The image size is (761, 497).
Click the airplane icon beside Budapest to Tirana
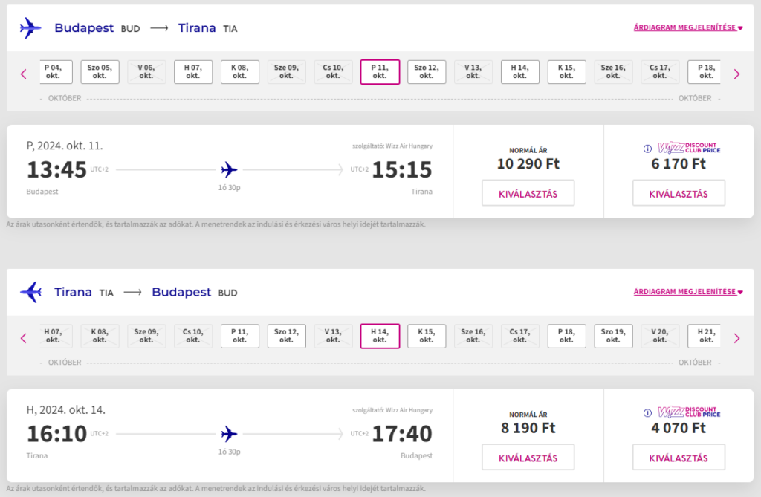30,28
